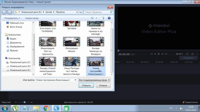Click the EN language indicator in tray

coord(171,108)
